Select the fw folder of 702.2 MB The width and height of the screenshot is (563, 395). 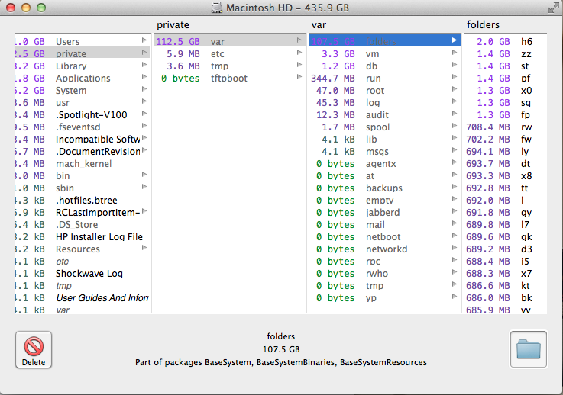[506, 139]
